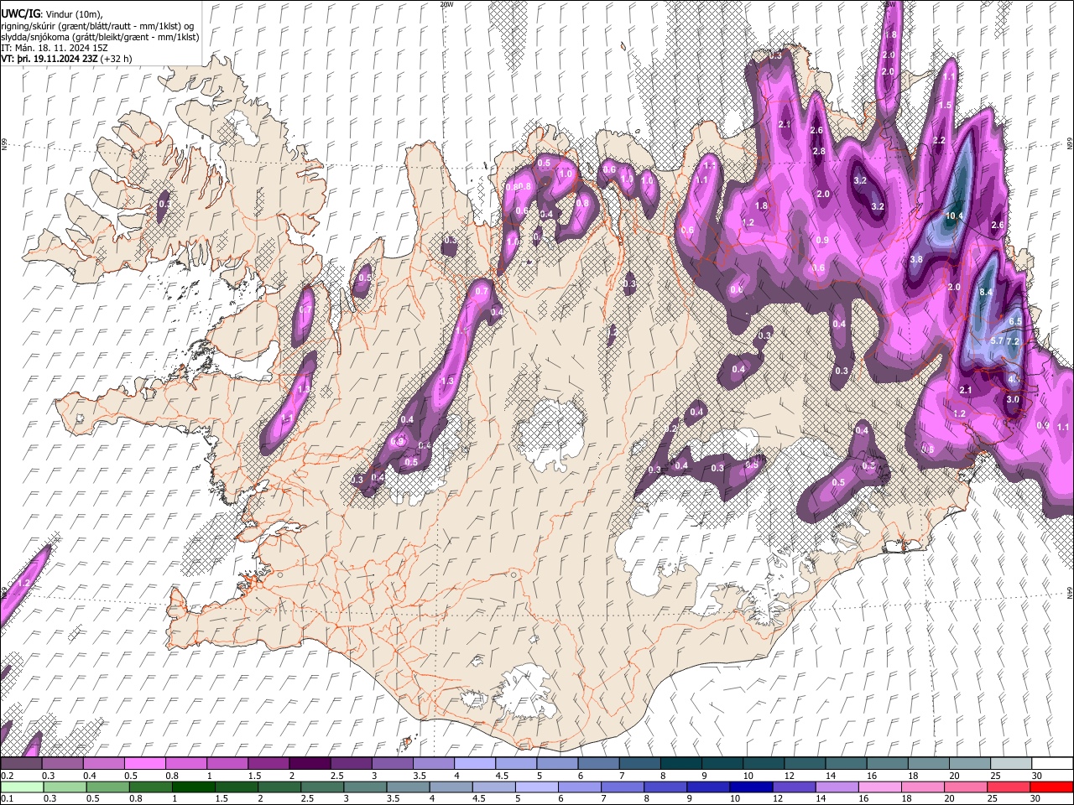This screenshot has width=1074, height=805.
Task: Click the 'slydda/snjókoma' snow legend description line
Action: [x=100, y=37]
